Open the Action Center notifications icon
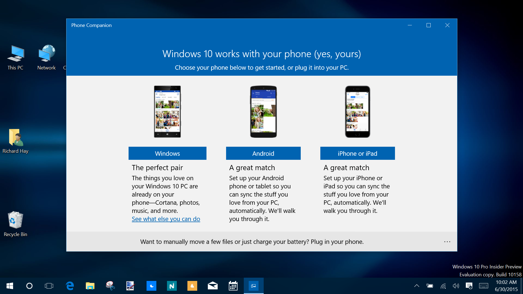Screen dimensions: 523x294 click(x=469, y=286)
